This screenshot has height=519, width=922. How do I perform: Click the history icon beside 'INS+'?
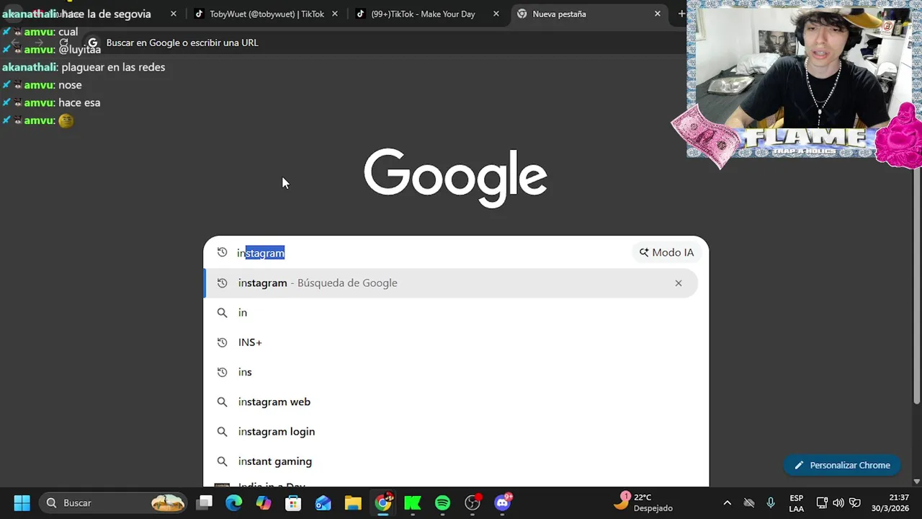point(222,342)
